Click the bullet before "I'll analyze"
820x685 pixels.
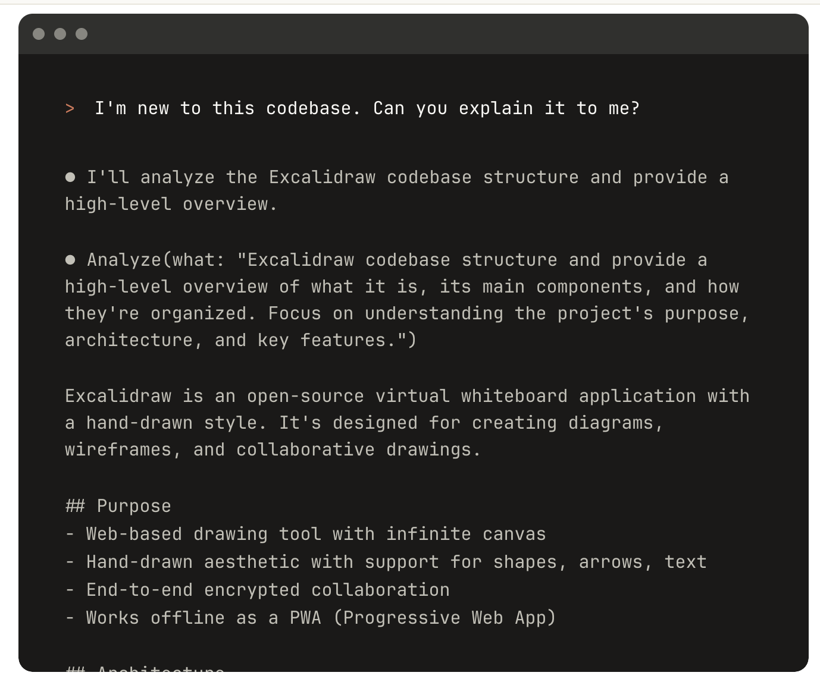[70, 177]
